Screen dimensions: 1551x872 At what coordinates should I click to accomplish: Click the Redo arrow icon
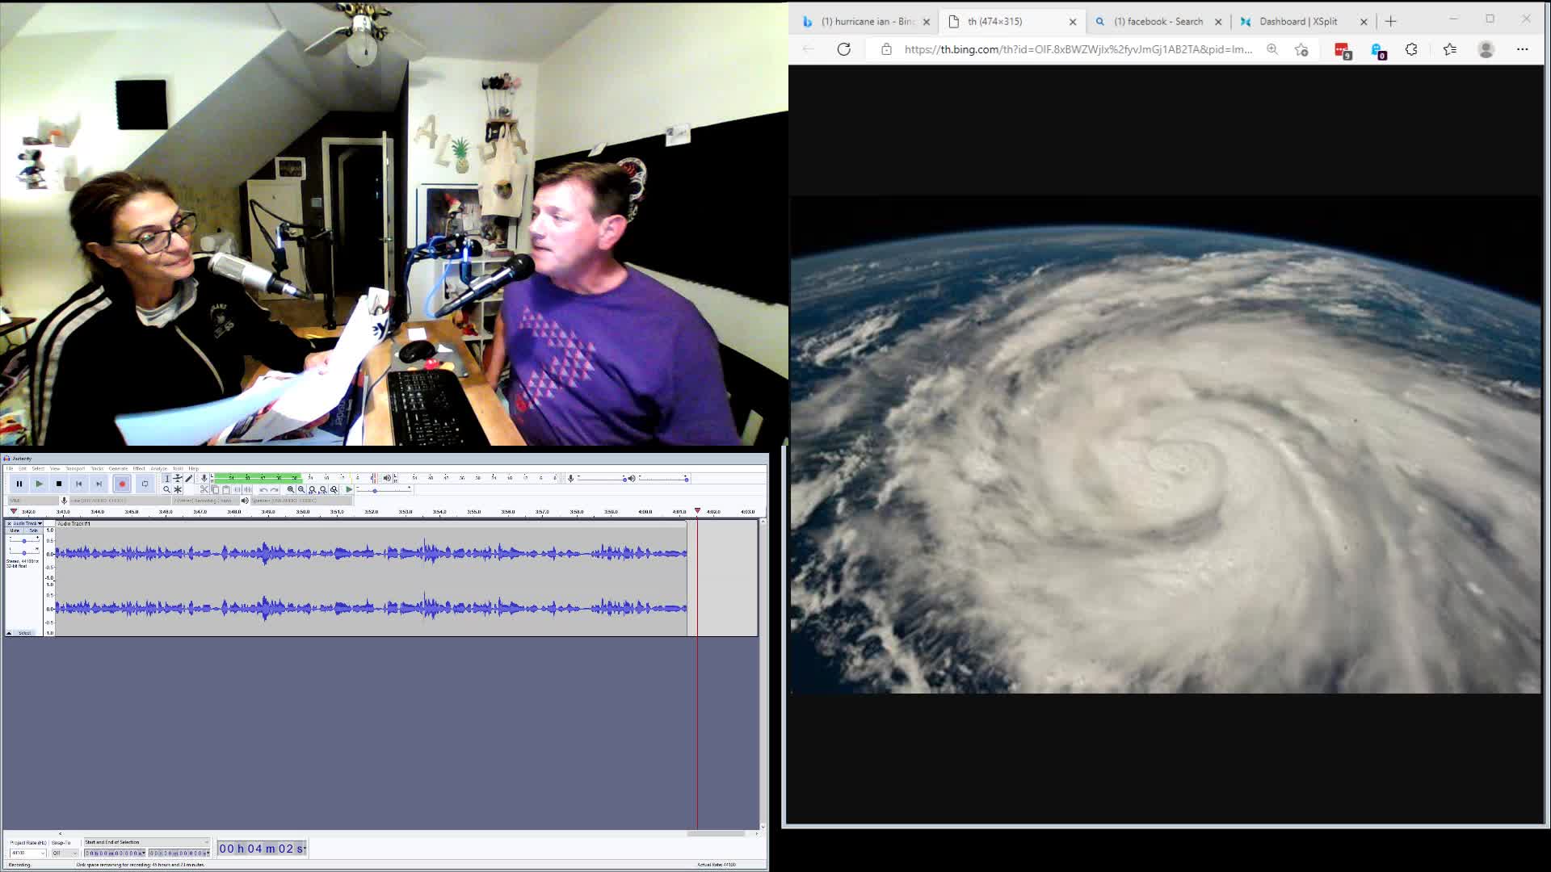pyautogui.click(x=275, y=489)
